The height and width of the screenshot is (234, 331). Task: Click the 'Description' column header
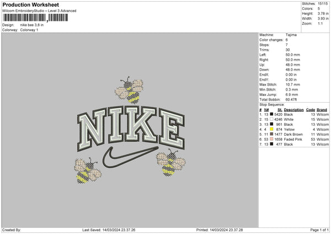click(x=293, y=110)
